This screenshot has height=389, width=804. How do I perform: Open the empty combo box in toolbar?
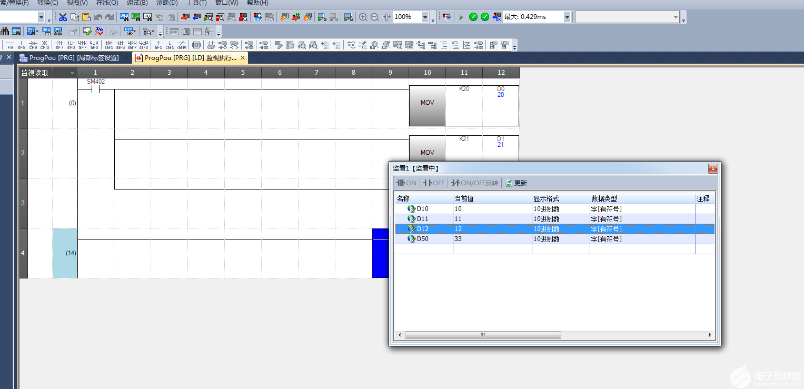click(x=627, y=17)
